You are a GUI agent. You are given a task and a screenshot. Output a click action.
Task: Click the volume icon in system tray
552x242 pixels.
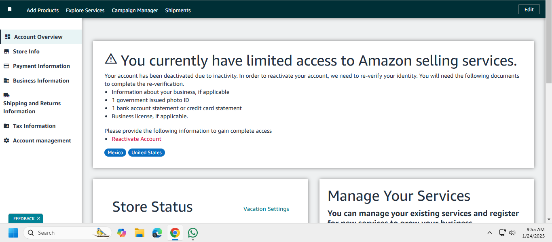pyautogui.click(x=512, y=233)
